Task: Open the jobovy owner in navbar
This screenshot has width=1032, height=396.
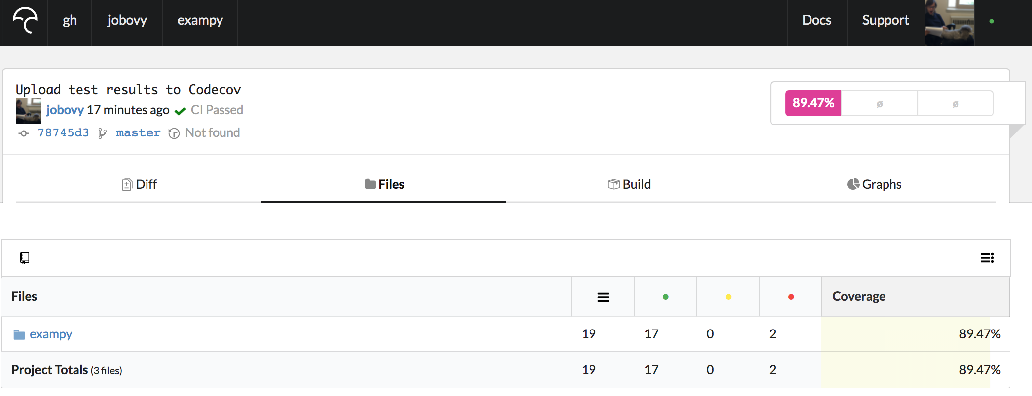Action: (x=127, y=20)
